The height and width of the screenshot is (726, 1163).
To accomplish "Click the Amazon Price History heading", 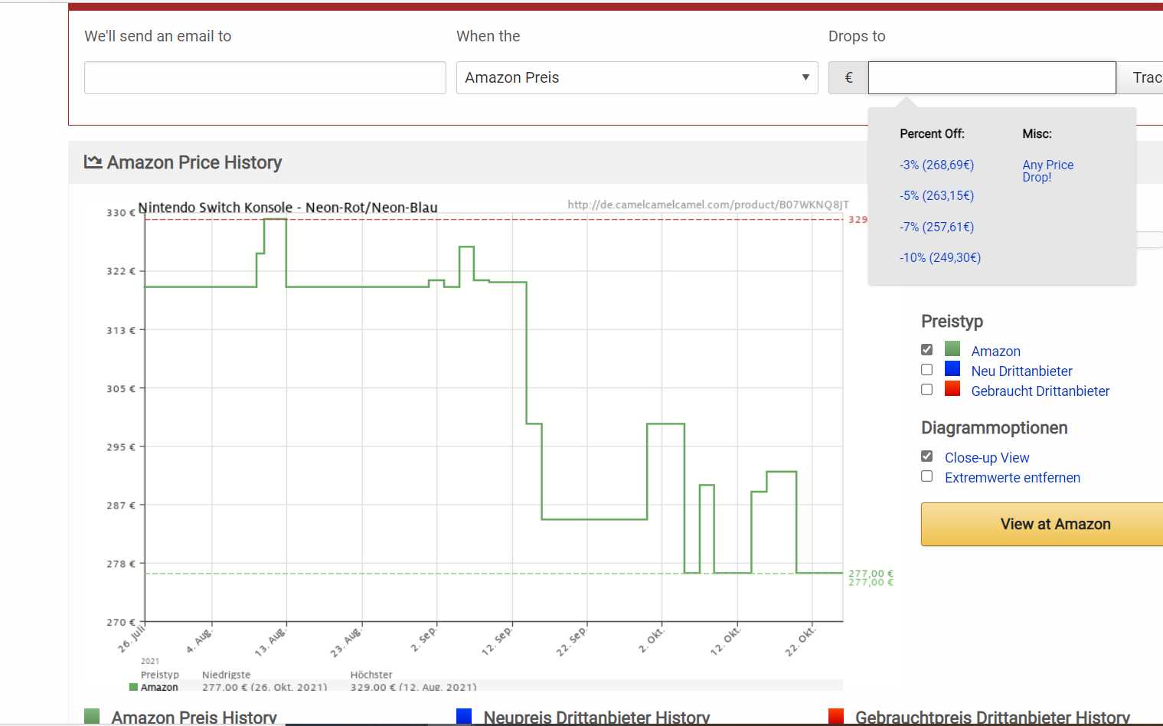I will [x=194, y=162].
